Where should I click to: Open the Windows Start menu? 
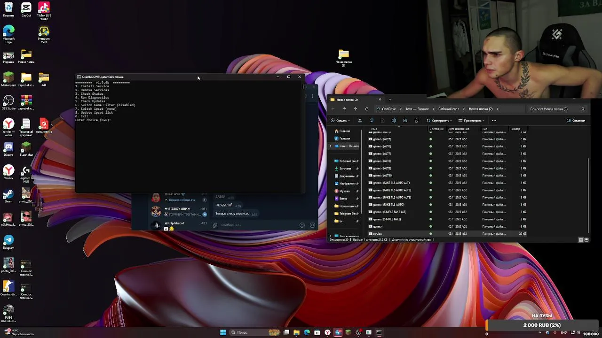click(223, 332)
